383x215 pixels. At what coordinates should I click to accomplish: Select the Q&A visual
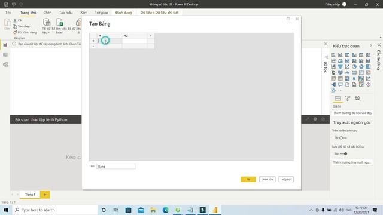coord(341,85)
